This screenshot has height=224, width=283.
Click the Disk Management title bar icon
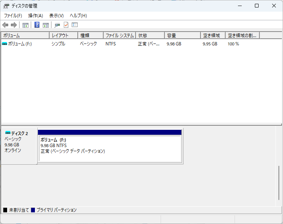coord(6,6)
